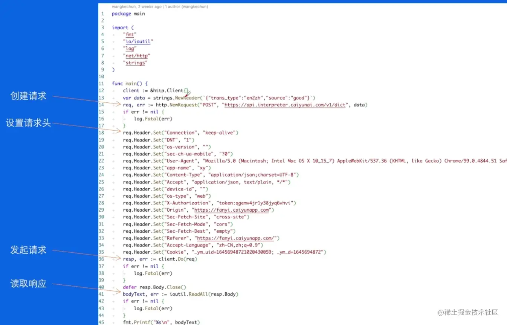Select the "log" import string
The image size is (507, 325).
click(130, 49)
